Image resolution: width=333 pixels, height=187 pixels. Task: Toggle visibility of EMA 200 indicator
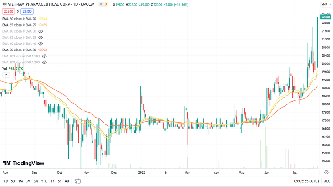44,63
